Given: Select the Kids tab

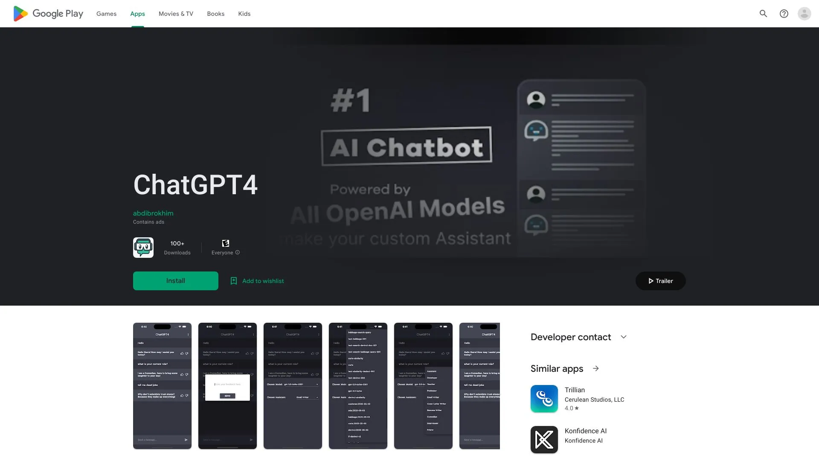Looking at the screenshot, I should pos(244,14).
